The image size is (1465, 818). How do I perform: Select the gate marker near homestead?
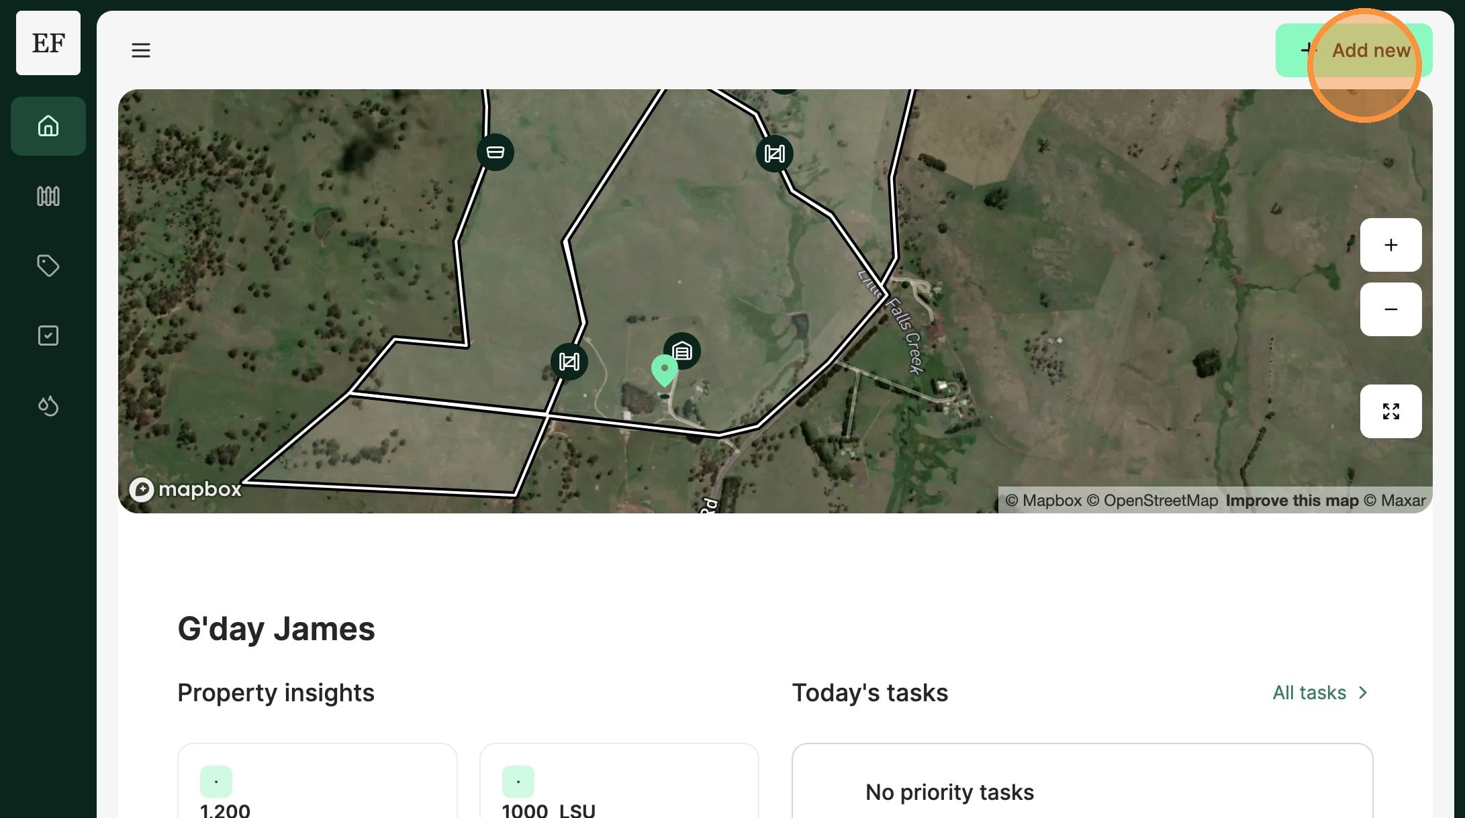coord(569,362)
